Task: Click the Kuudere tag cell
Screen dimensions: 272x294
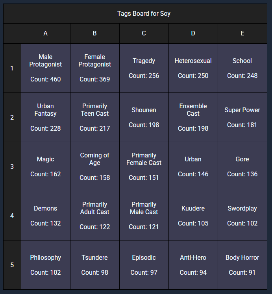Action: coord(193,216)
